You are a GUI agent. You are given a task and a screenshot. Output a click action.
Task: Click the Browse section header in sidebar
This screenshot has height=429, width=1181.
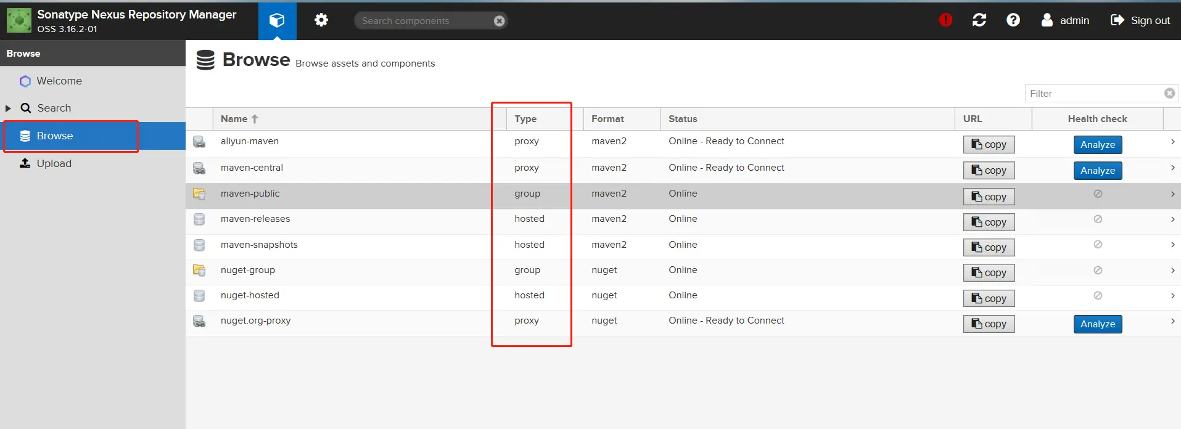[x=93, y=53]
